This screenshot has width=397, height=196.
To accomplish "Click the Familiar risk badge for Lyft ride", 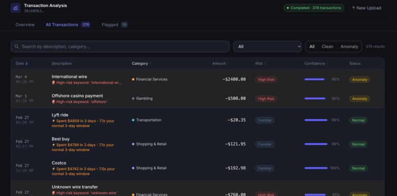I will point(265,120).
